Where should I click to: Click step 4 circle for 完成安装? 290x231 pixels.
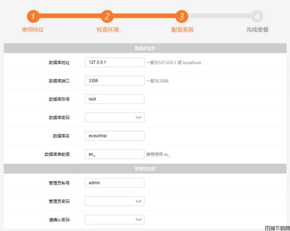pos(257,17)
